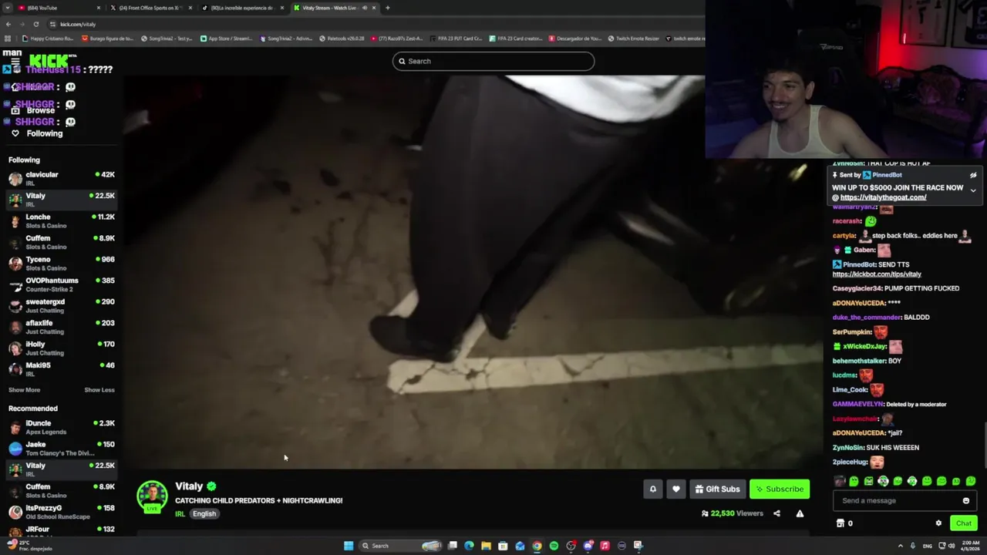Expand list with Show More
This screenshot has height=555, width=987.
click(x=24, y=390)
